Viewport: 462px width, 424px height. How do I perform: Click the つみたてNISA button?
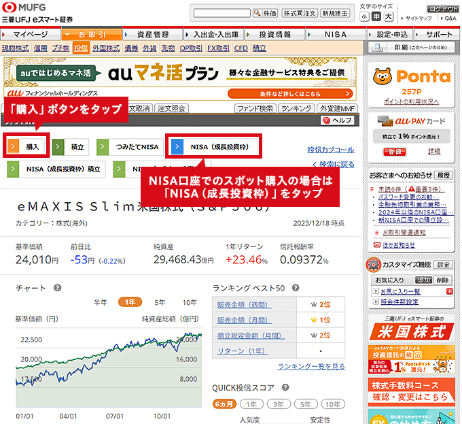point(130,146)
